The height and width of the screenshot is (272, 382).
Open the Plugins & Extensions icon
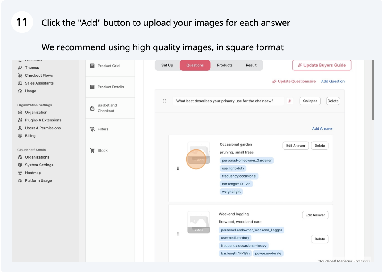pyautogui.click(x=20, y=120)
